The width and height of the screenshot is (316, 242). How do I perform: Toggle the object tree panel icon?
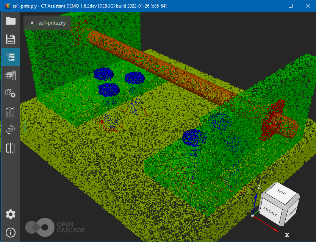click(10, 57)
